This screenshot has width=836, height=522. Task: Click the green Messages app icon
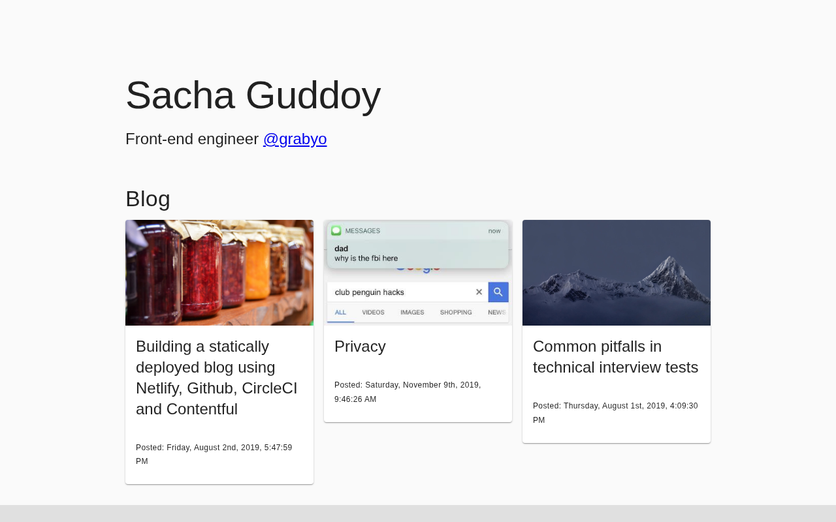[x=336, y=230]
